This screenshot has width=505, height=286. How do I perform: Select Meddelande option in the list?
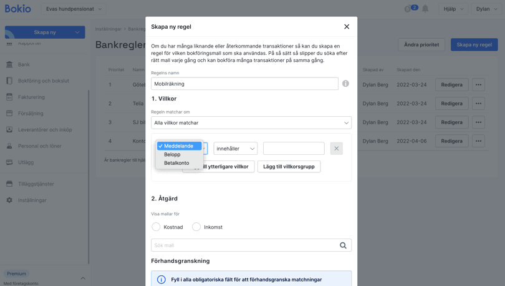point(178,146)
